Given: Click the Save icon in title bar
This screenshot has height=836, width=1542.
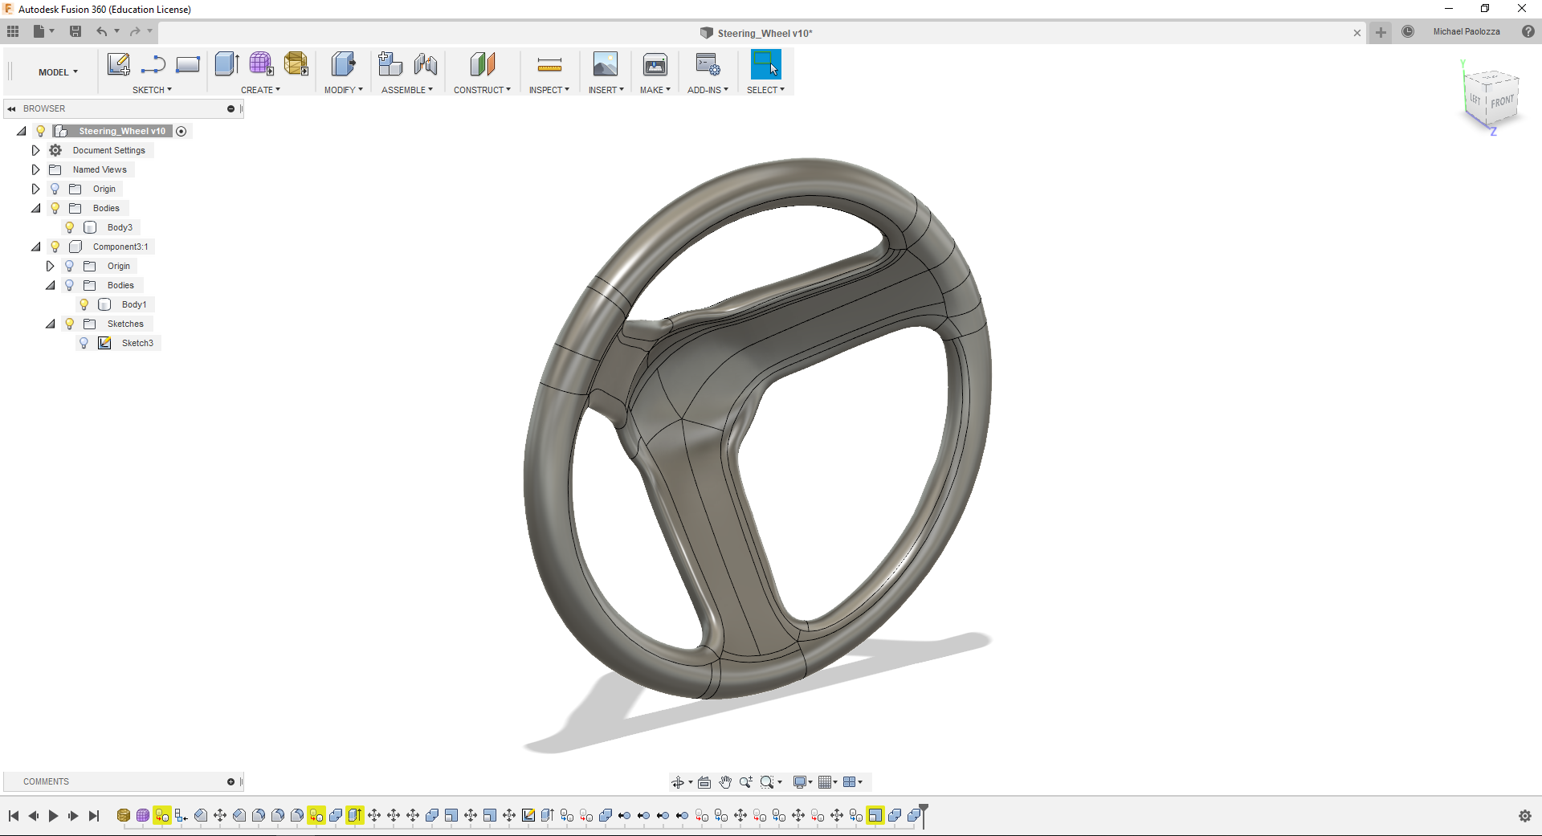Looking at the screenshot, I should point(75,31).
